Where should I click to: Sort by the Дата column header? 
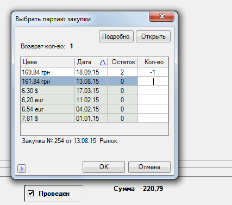click(x=91, y=62)
